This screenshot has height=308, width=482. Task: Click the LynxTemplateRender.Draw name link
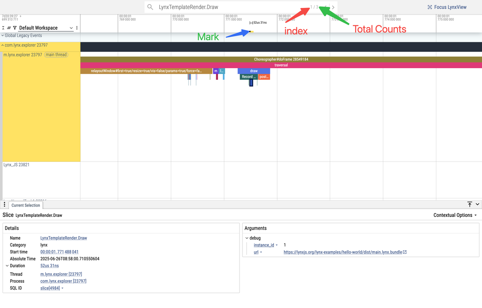64,238
